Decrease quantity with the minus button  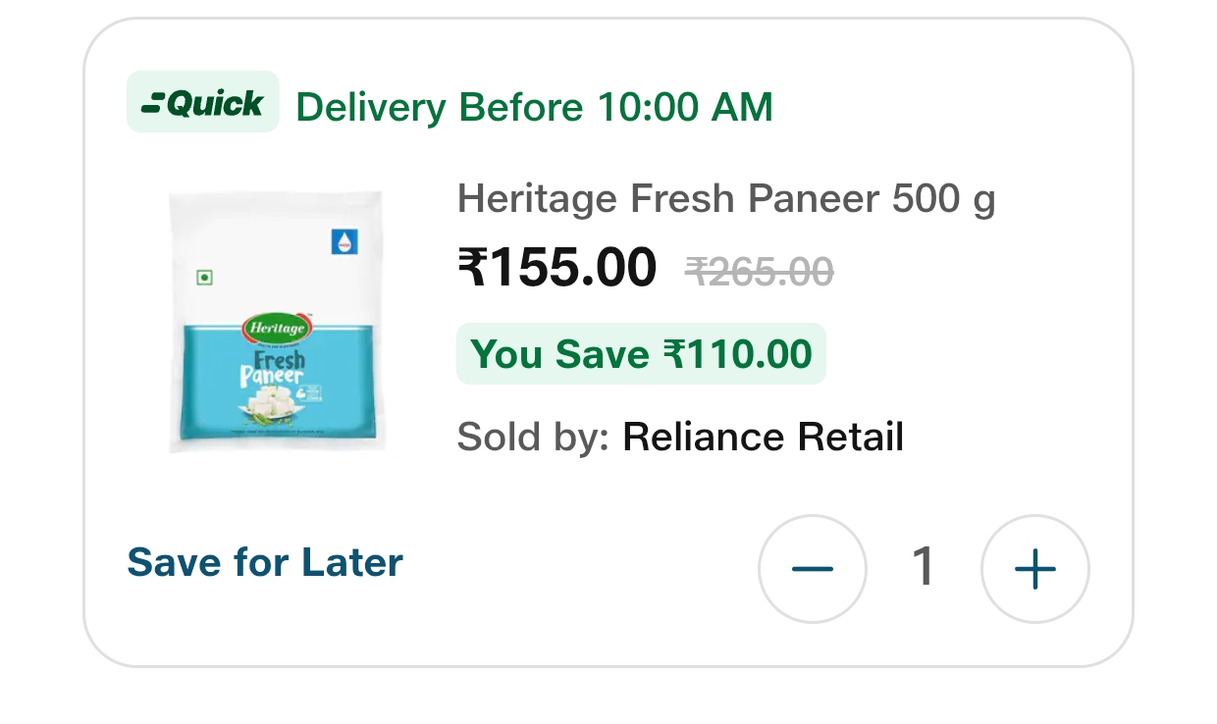pyautogui.click(x=812, y=569)
